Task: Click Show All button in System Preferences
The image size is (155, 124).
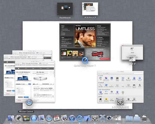Action: [x=106, y=73]
